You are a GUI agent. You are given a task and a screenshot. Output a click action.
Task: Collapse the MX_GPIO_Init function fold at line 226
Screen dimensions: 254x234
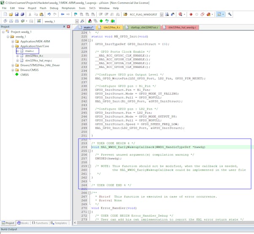tap(89, 40)
